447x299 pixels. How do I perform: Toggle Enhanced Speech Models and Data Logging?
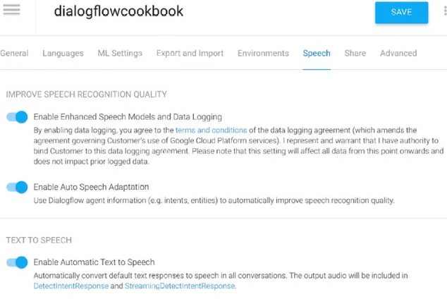17,117
